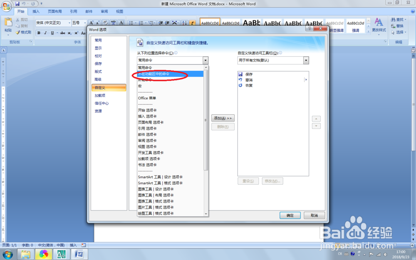Click the Show/Hide paragraph marks icon
Screen dimensions: 416x260
[x=193, y=23]
